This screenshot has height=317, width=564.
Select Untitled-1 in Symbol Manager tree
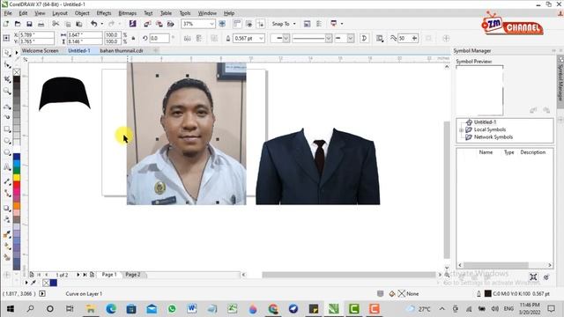click(x=485, y=122)
